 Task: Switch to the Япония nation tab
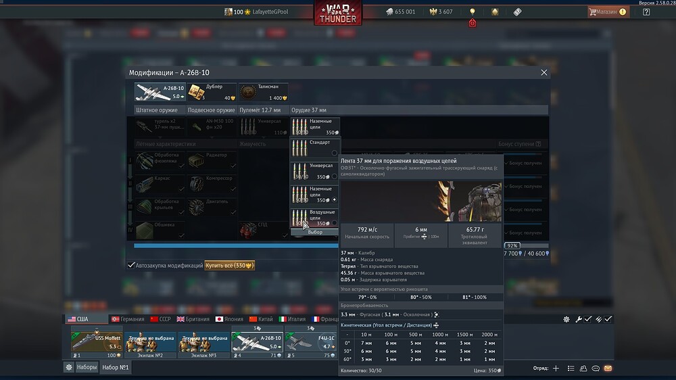point(229,319)
